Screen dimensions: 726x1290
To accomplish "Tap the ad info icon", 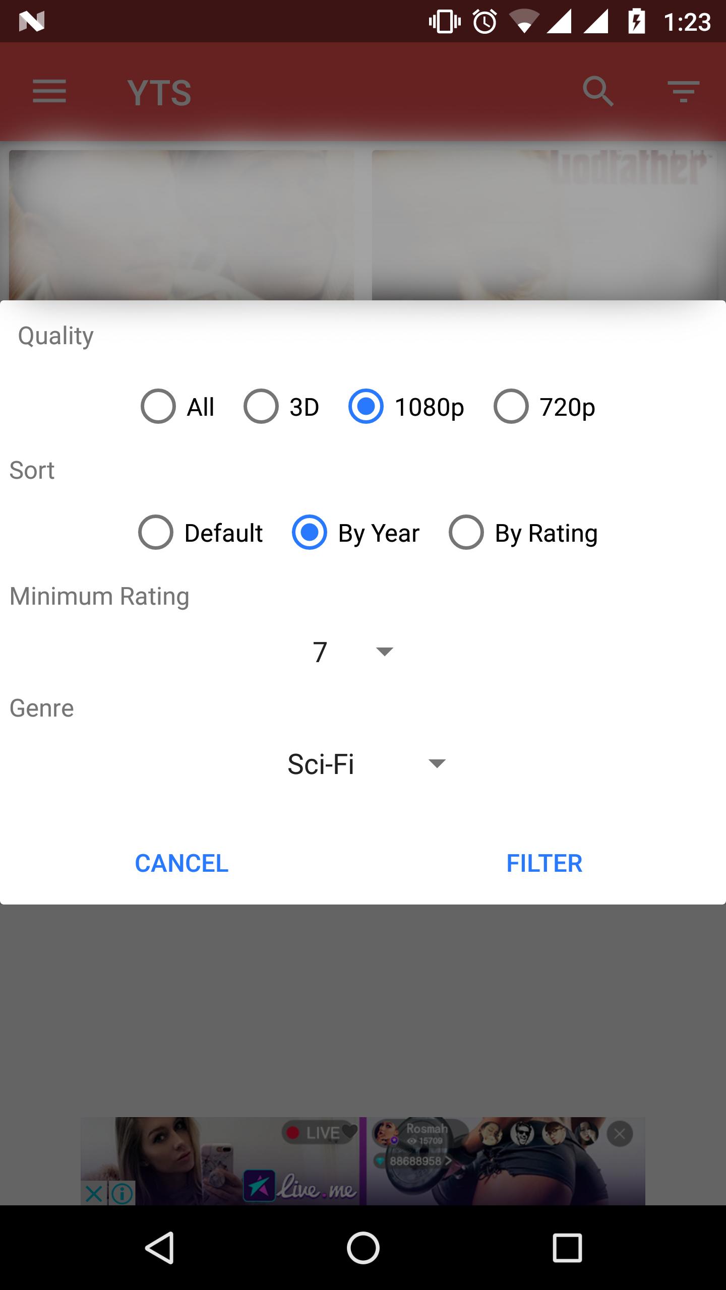I will coord(122,1193).
